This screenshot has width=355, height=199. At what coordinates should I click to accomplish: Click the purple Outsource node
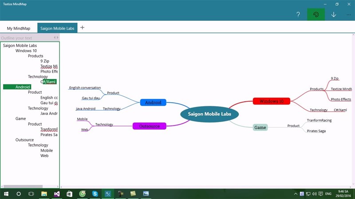click(149, 126)
